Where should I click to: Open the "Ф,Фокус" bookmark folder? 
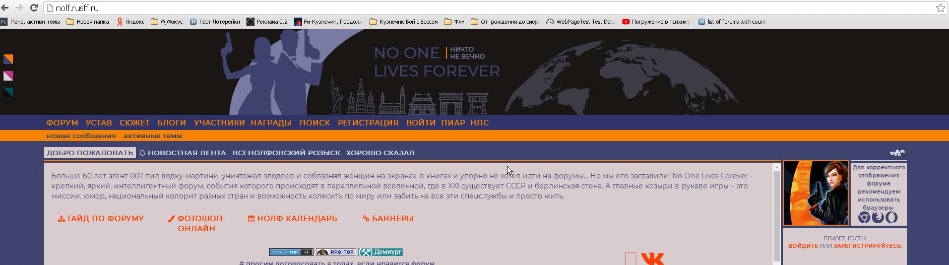[167, 22]
